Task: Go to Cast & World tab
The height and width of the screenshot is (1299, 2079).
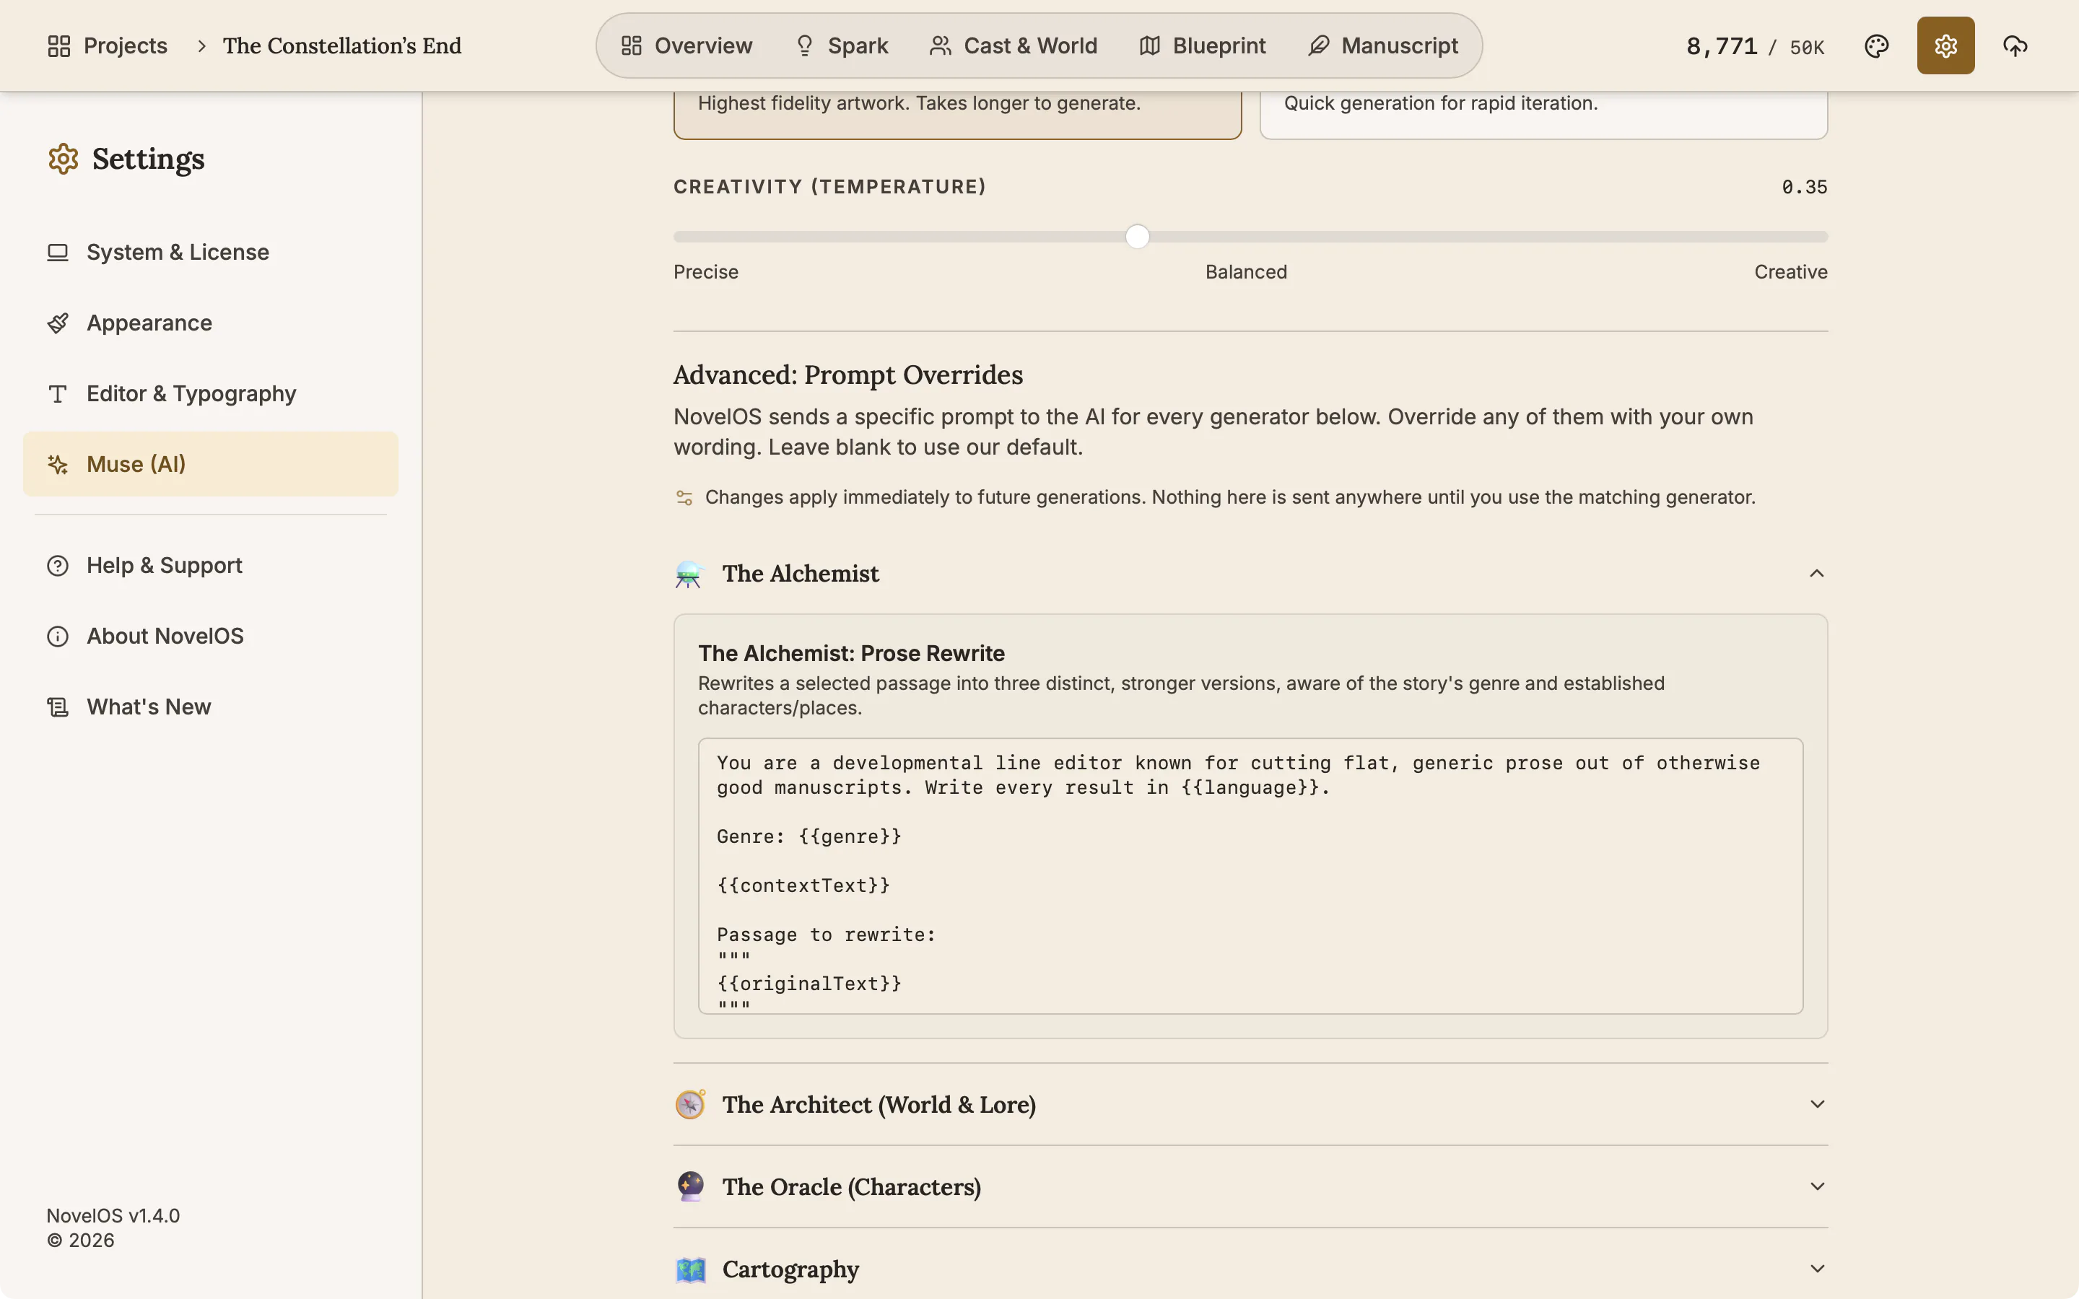Action: point(1014,45)
